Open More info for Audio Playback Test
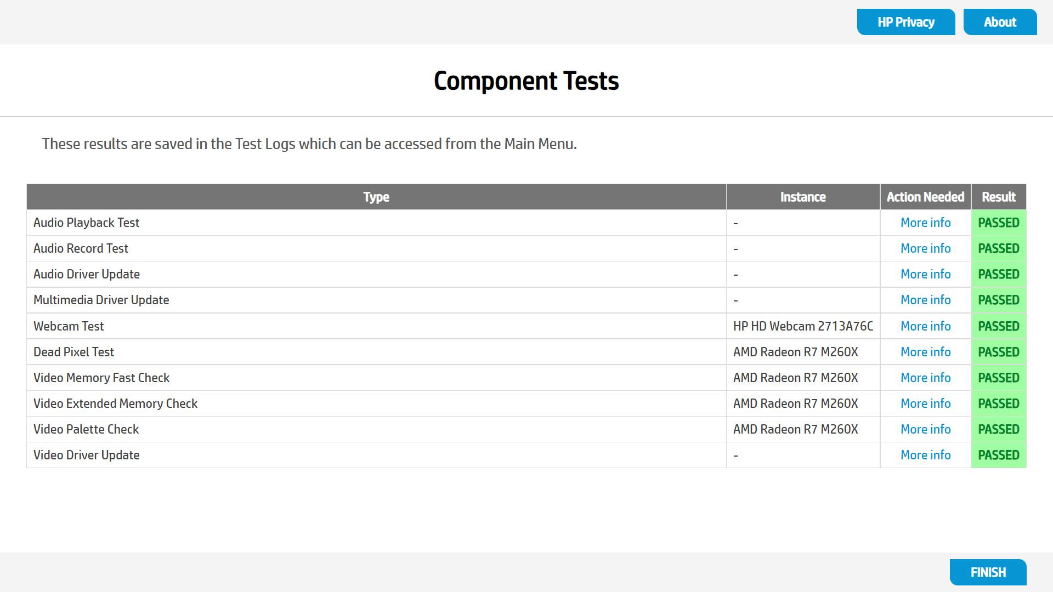Screen dimensions: 1053x592 925,223
